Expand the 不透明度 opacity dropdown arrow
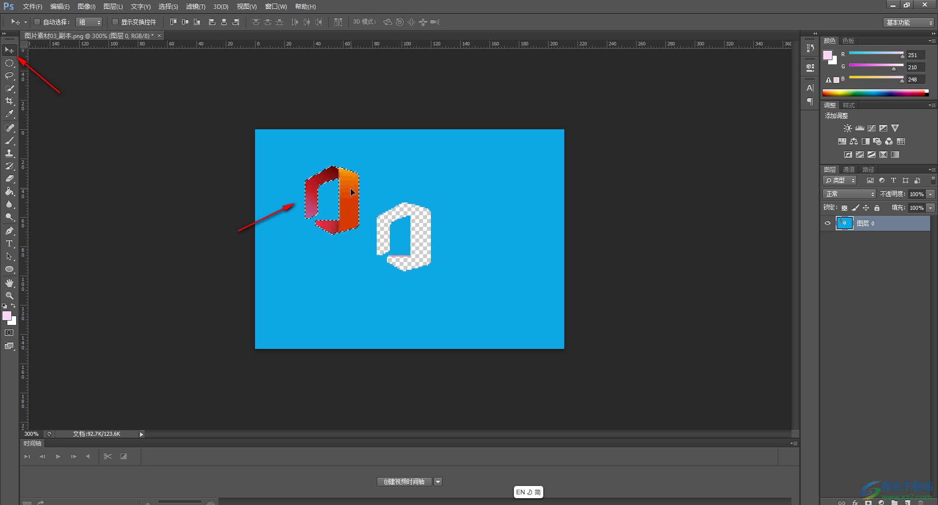Image resolution: width=938 pixels, height=505 pixels. tap(931, 194)
